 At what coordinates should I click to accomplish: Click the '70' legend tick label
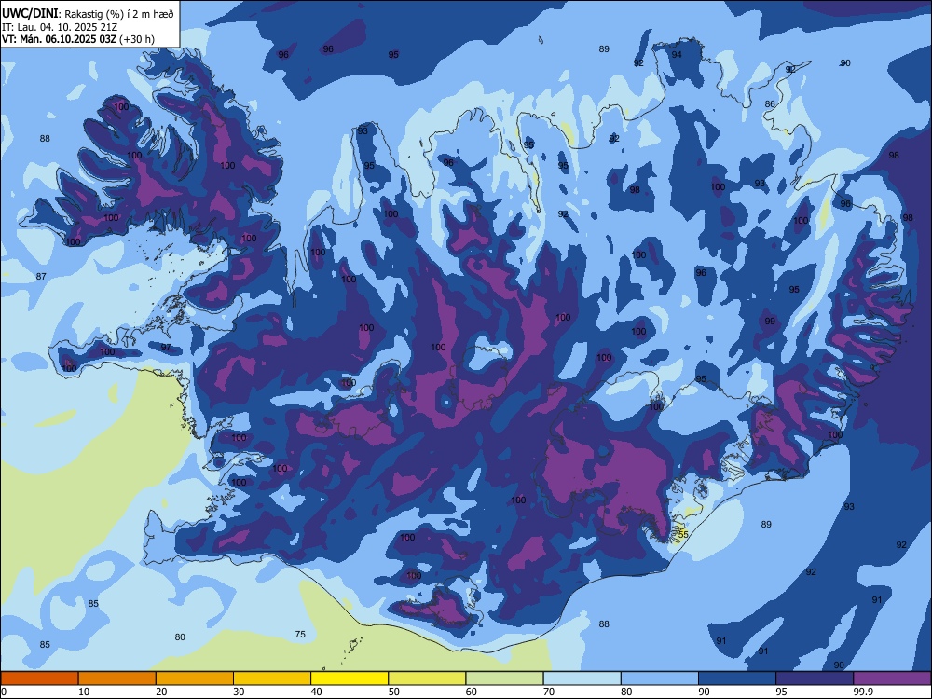(549, 692)
